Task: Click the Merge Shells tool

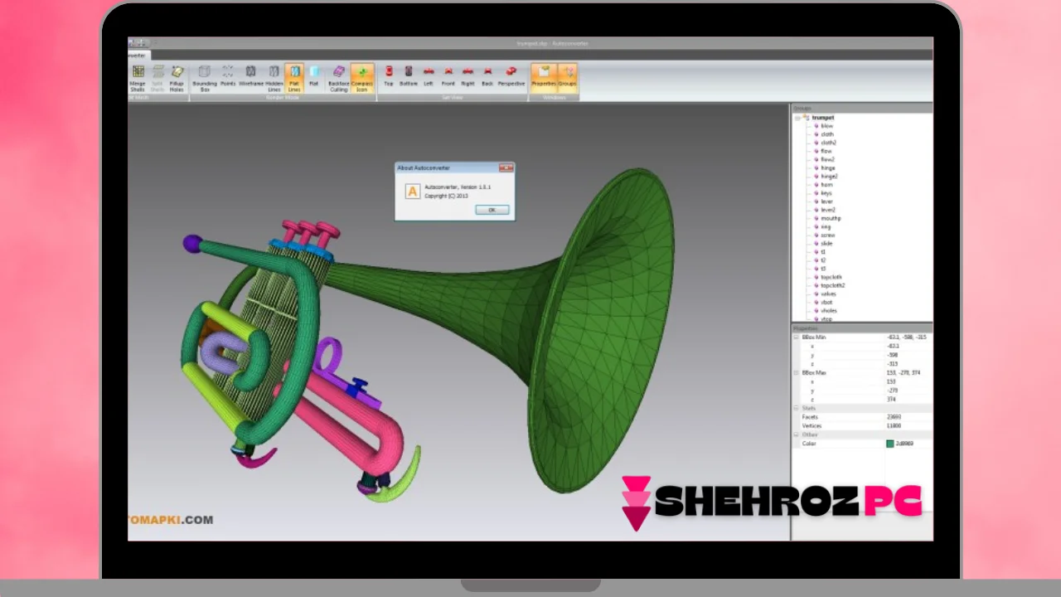Action: pos(138,78)
